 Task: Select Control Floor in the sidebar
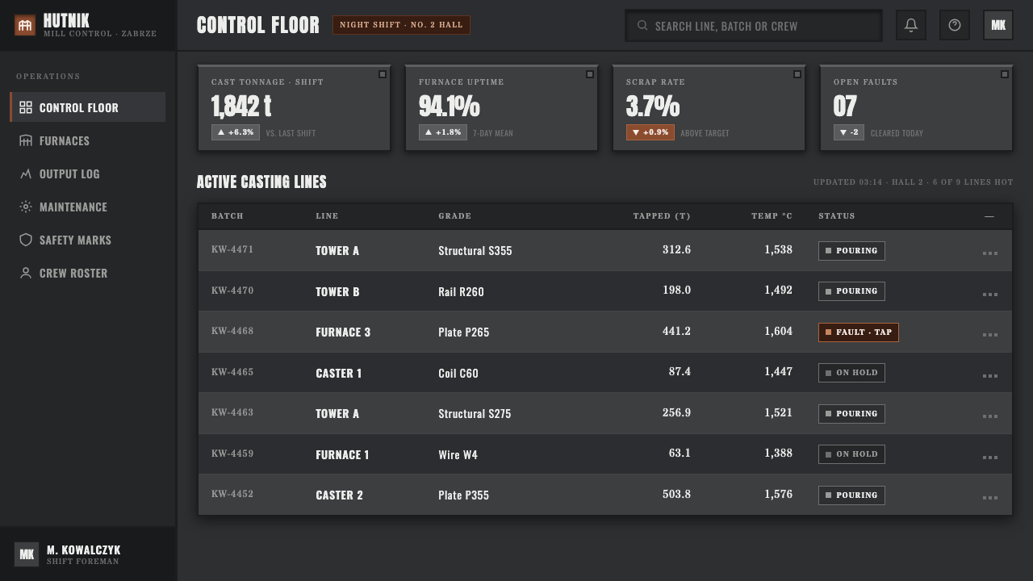click(x=87, y=107)
